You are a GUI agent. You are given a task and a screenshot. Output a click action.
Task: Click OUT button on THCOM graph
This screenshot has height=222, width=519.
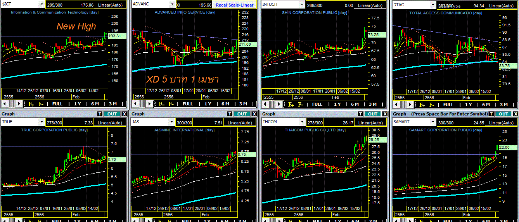373,114
